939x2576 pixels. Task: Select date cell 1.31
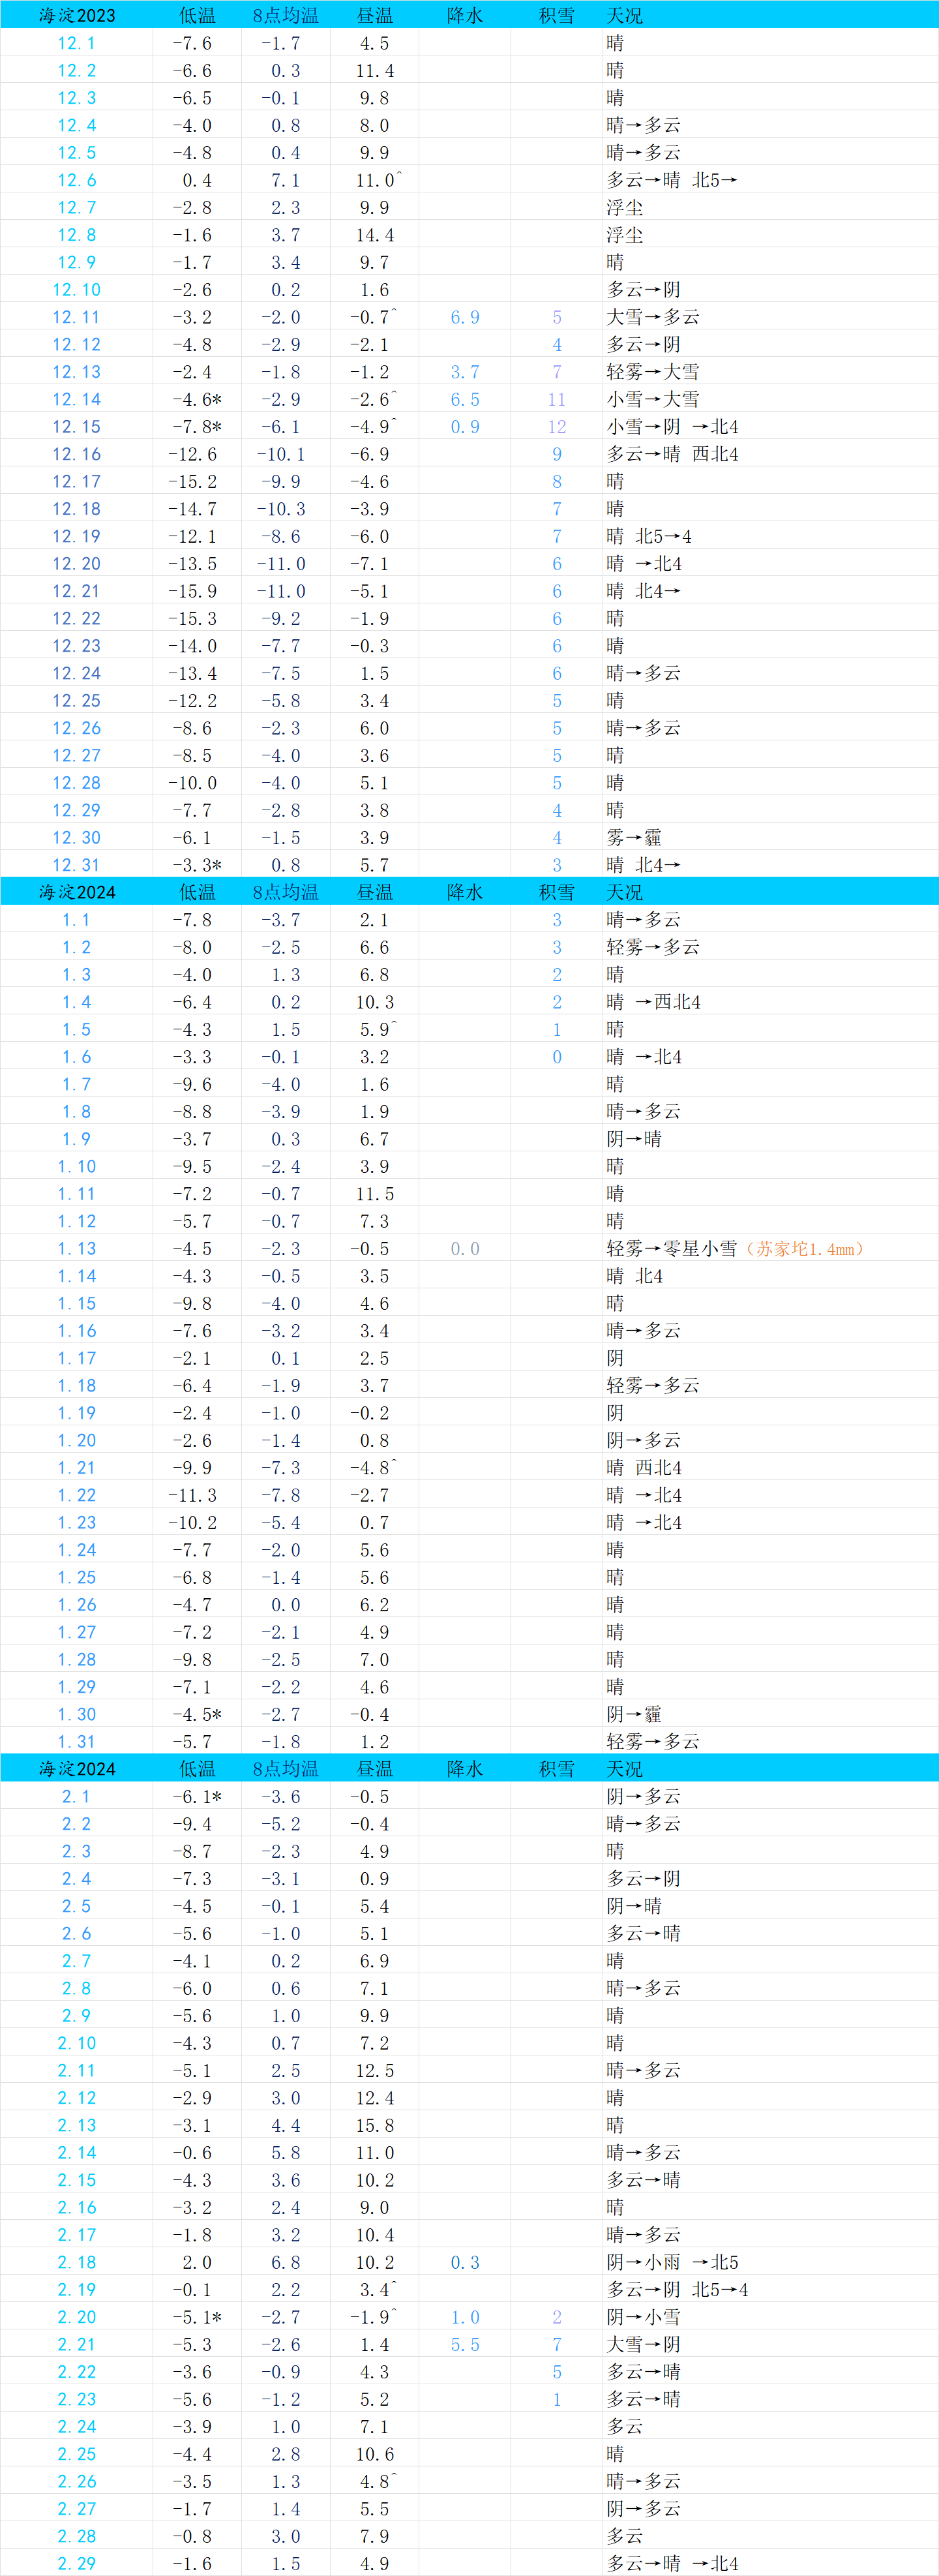pyautogui.click(x=77, y=1742)
